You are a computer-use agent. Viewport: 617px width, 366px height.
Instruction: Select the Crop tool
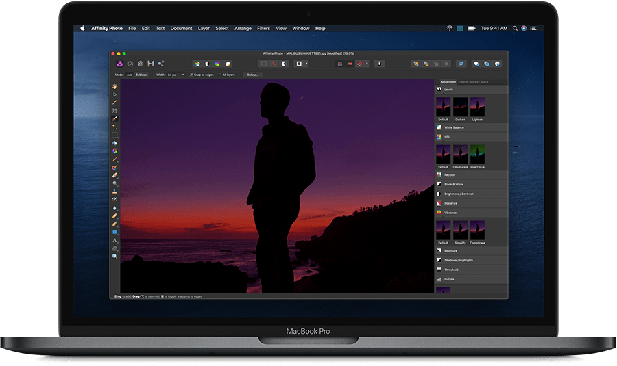point(114,110)
